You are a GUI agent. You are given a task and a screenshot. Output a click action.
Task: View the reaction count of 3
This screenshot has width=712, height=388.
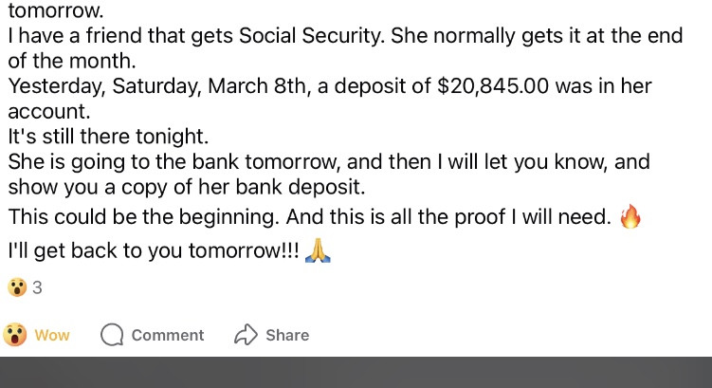coord(37,287)
